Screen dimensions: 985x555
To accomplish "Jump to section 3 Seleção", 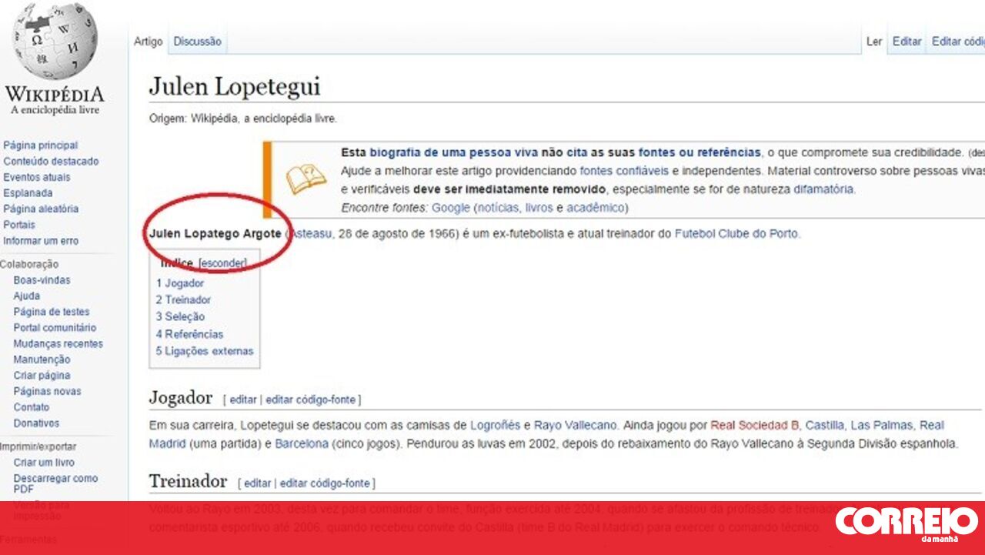I will point(180,317).
